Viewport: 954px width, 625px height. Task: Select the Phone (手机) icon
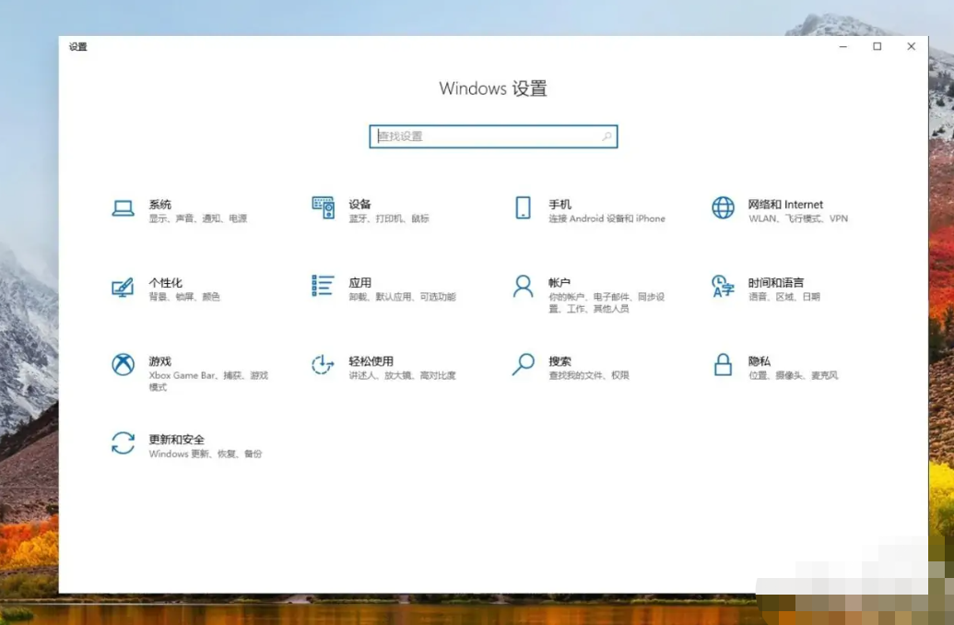[523, 208]
